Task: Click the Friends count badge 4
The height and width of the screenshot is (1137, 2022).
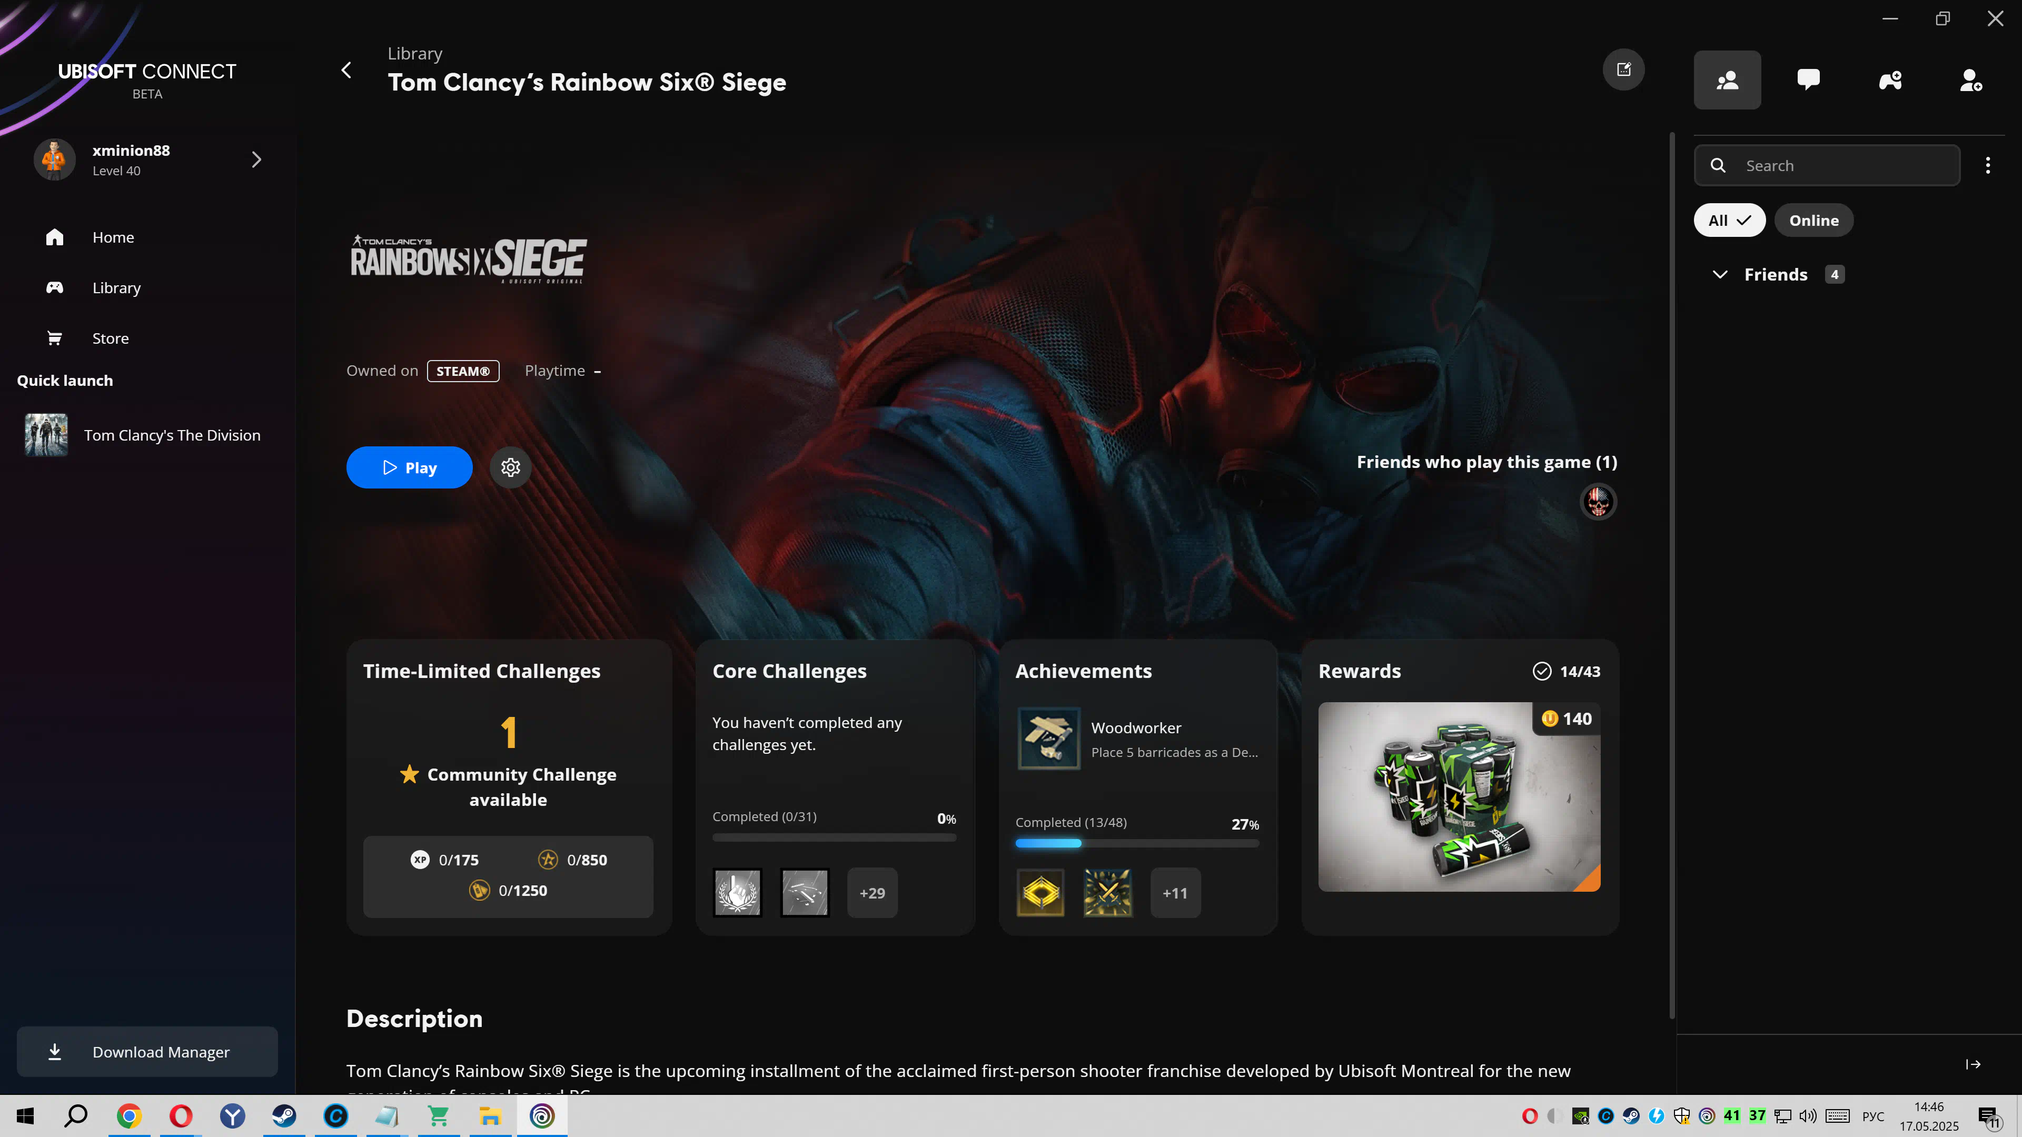Action: coord(1835,275)
